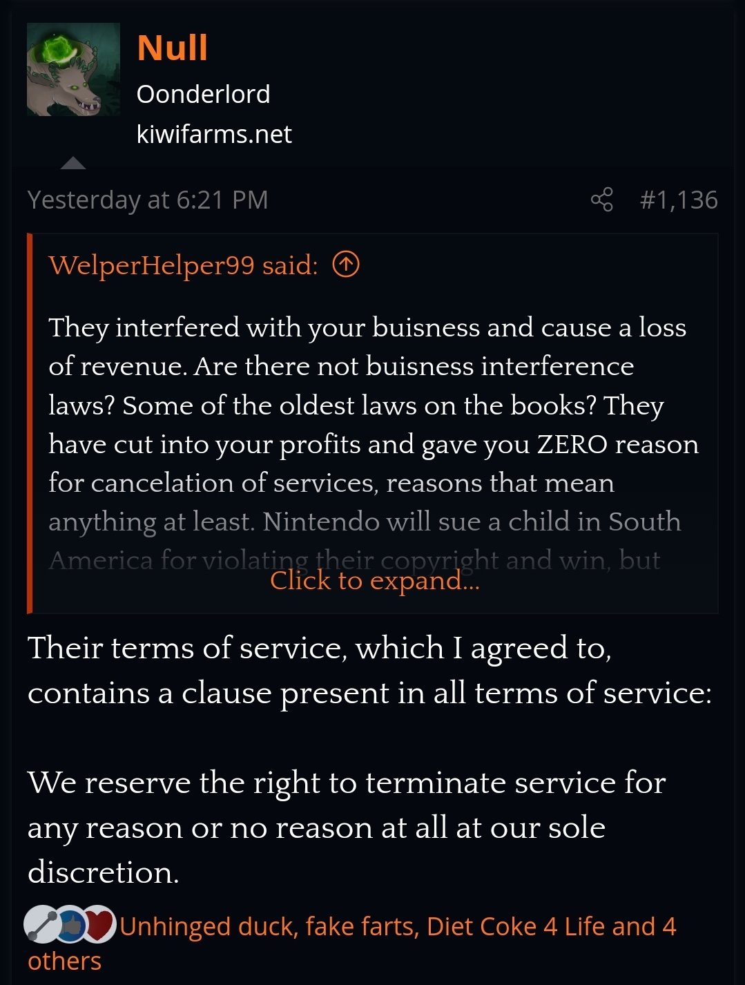Click the small triangle below the avatar
Viewport: 745px width, 985px height.
click(73, 164)
